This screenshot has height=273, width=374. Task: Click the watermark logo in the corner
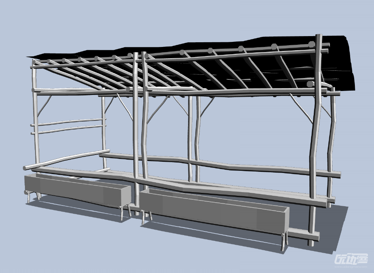coord(351,259)
